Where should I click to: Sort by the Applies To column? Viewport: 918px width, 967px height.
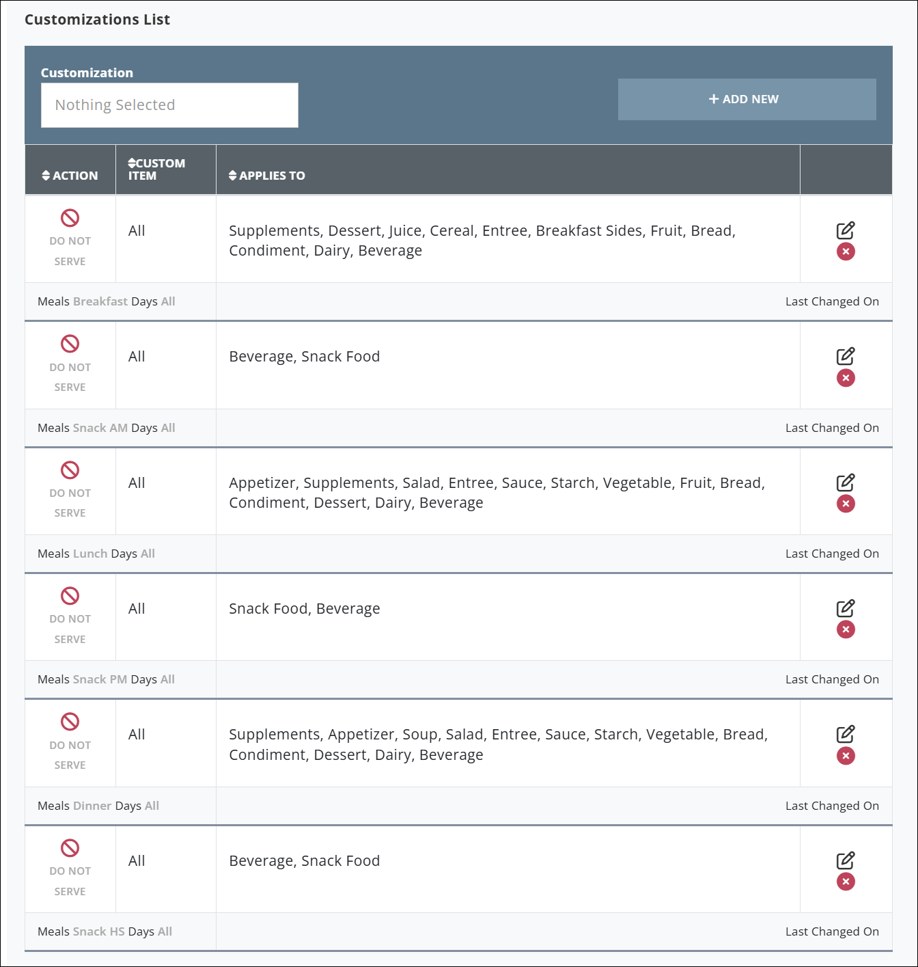267,176
